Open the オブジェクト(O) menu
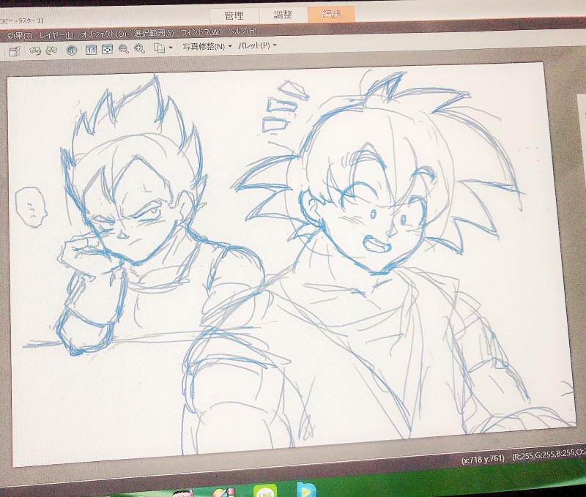 coord(103,34)
